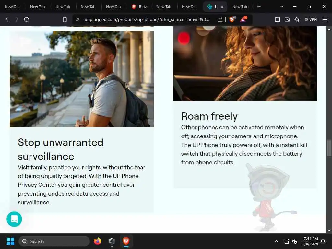Screen dimensions: 332x249
Task: Go back to the previous page
Action: pos(7,19)
